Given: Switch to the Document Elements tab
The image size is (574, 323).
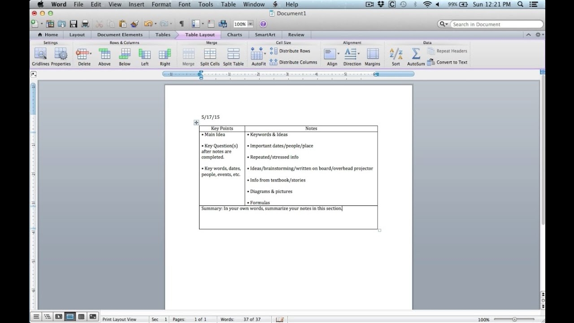Looking at the screenshot, I should coord(120,35).
